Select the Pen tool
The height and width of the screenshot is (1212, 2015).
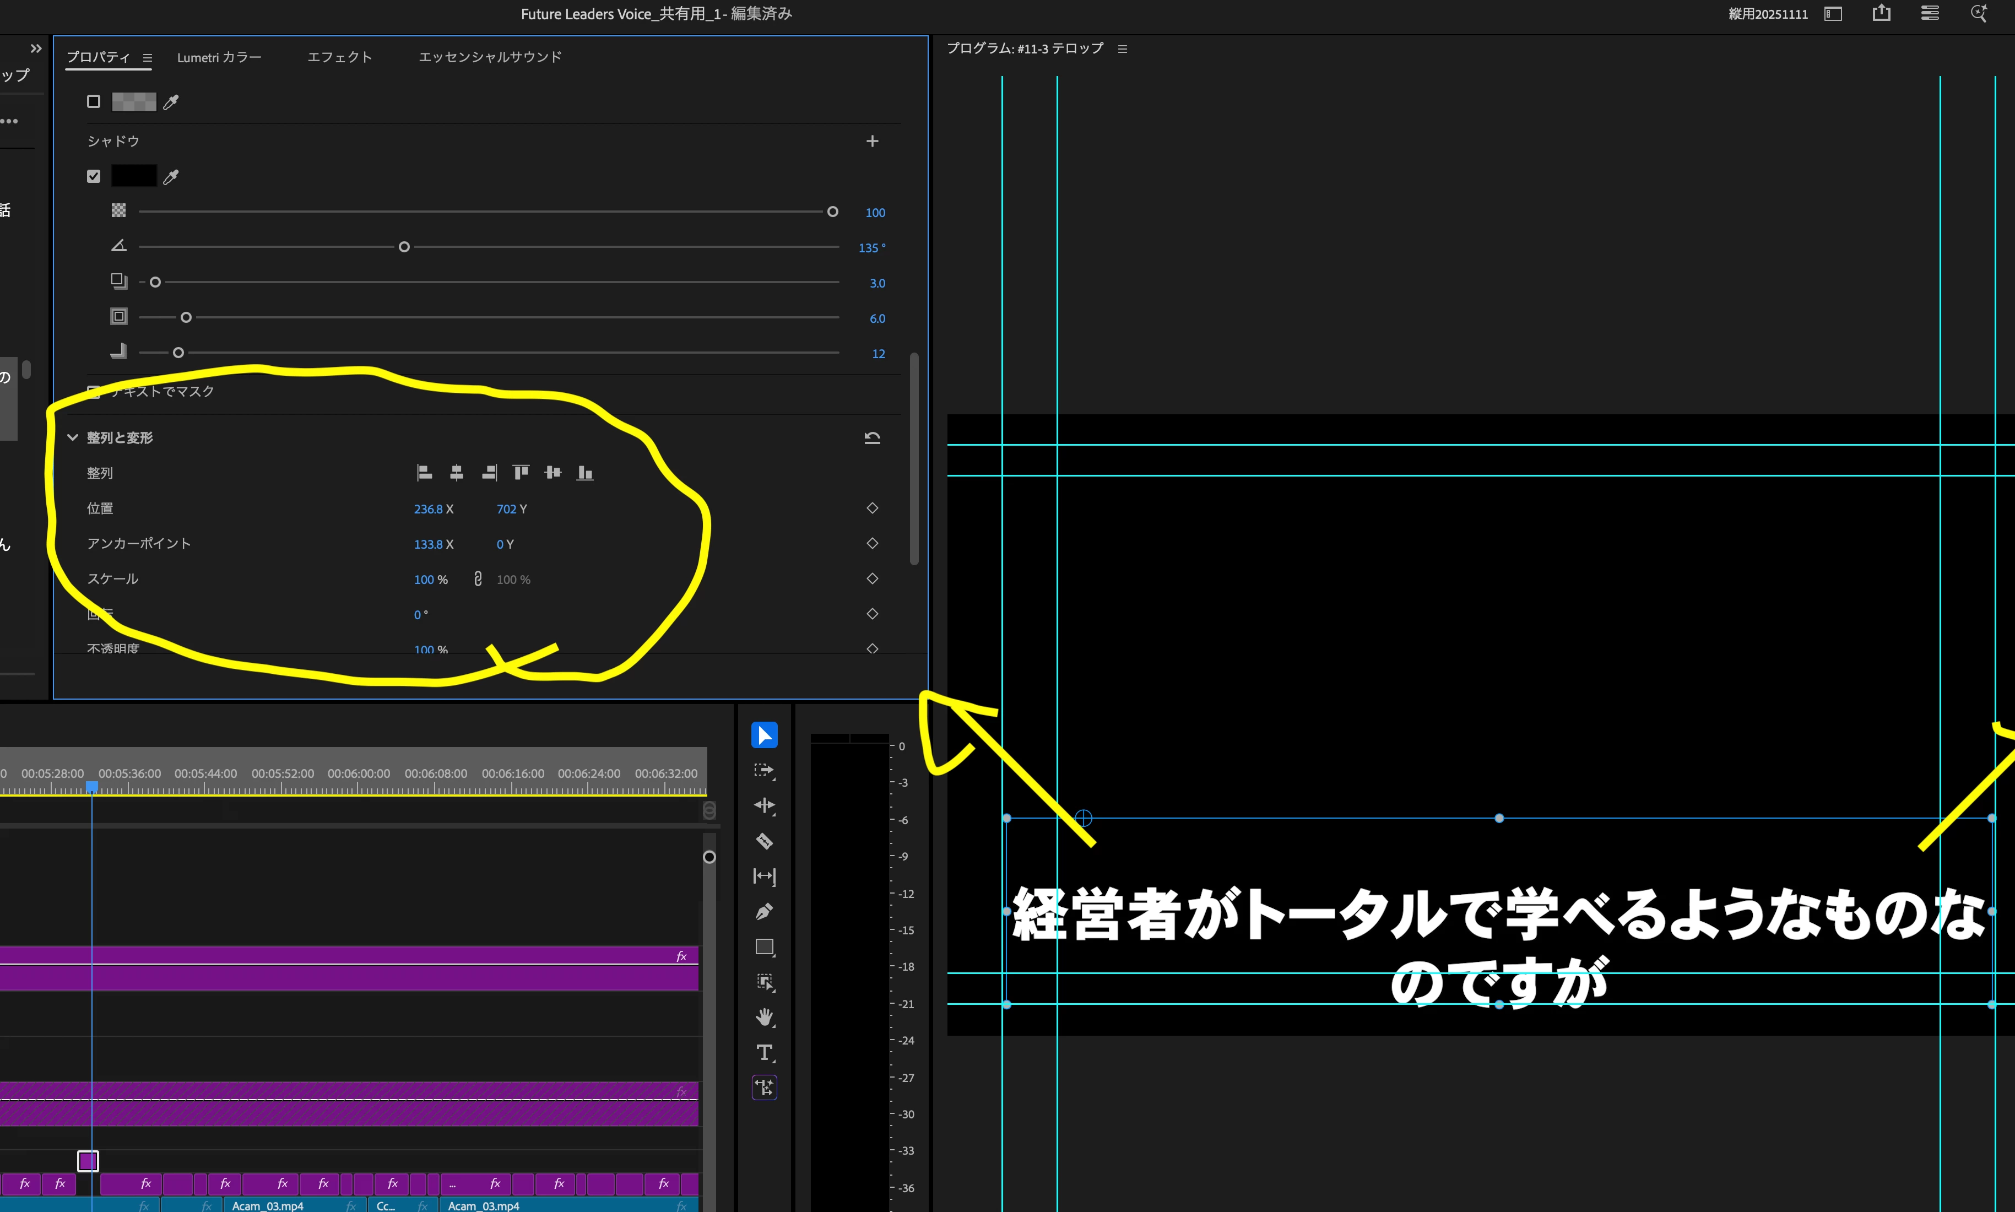(764, 911)
